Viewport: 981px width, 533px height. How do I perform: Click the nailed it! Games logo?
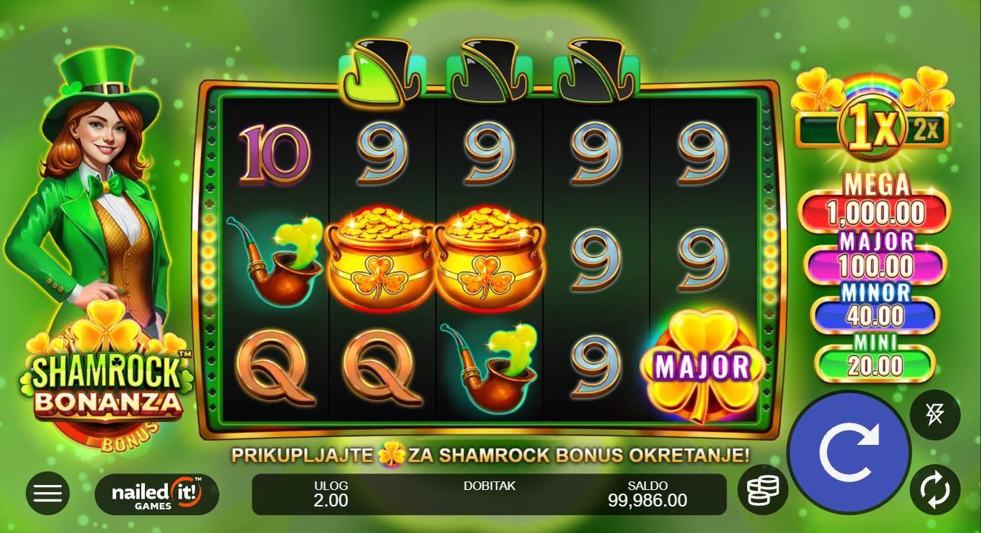[x=157, y=494]
